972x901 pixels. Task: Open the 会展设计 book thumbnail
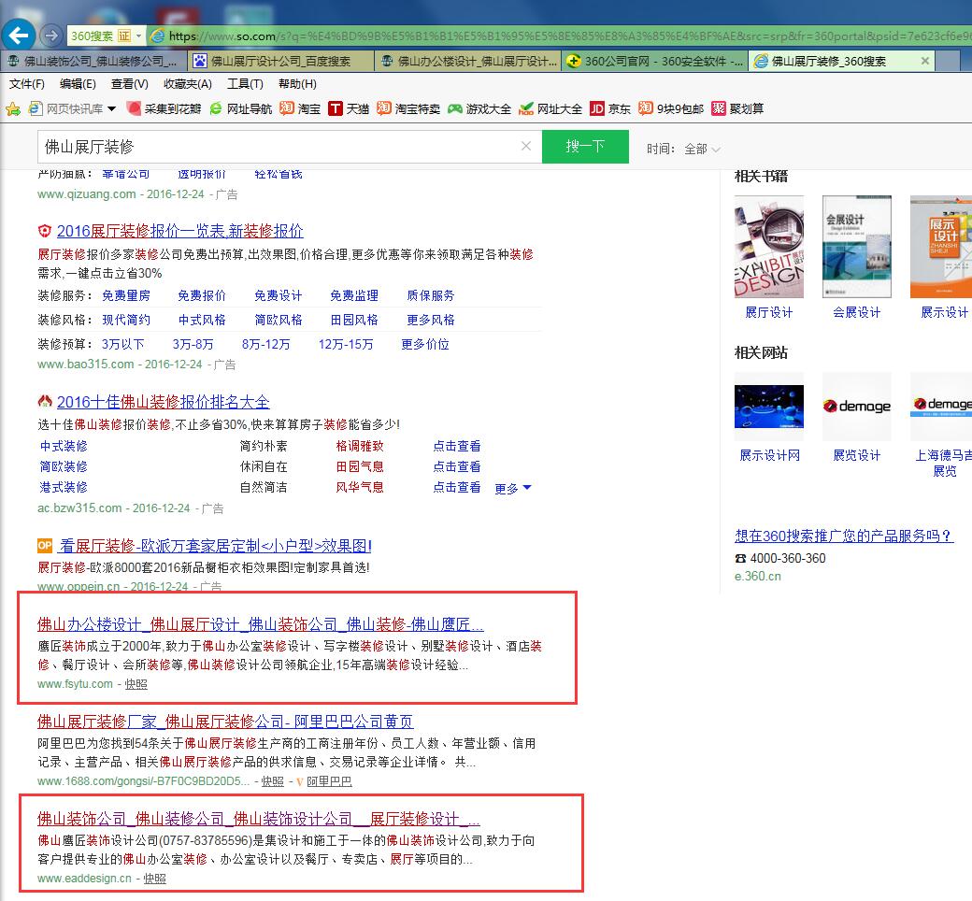coord(857,247)
